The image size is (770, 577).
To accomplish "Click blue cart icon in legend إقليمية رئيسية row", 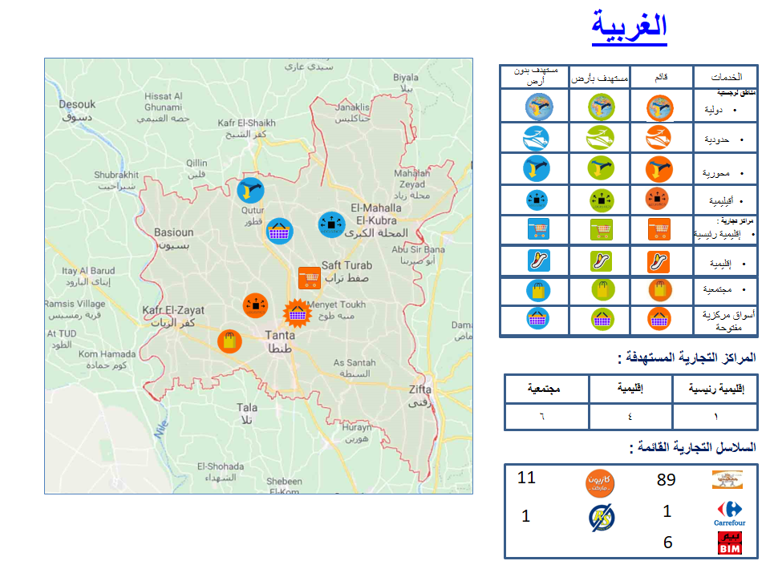I will click(x=538, y=228).
